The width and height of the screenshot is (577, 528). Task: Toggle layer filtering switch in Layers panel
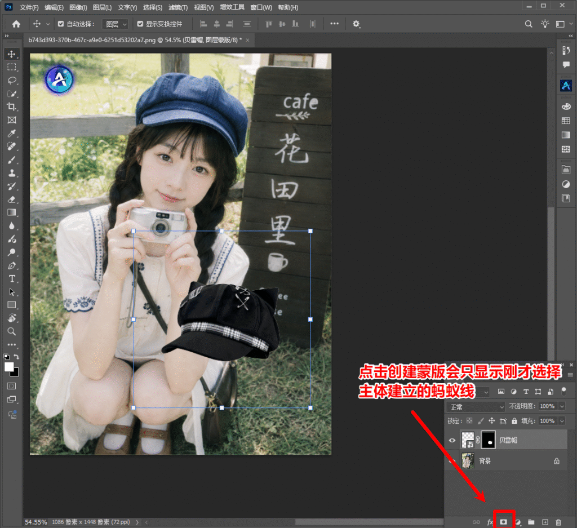click(563, 392)
